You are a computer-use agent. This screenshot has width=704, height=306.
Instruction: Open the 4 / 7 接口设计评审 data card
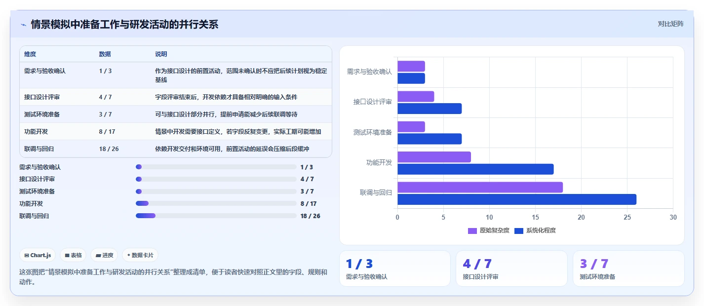511,268
